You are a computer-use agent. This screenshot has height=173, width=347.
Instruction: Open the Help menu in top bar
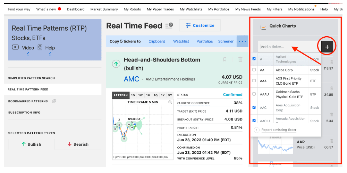pyautogui.click(x=324, y=9)
